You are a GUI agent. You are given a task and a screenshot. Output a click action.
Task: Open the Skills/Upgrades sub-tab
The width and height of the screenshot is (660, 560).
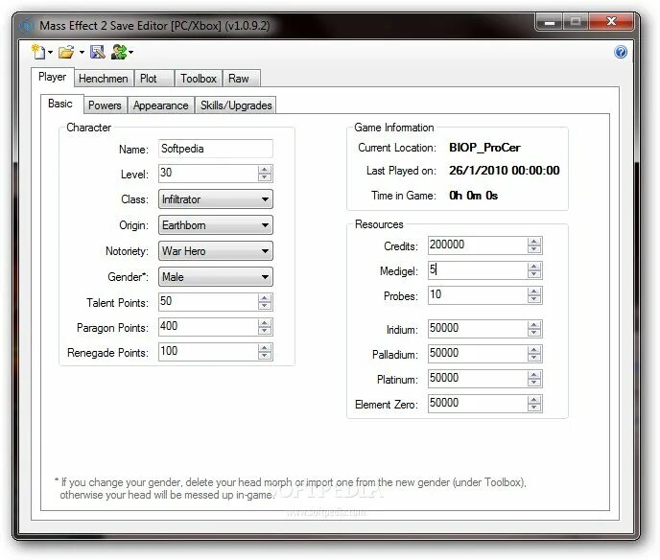(236, 105)
